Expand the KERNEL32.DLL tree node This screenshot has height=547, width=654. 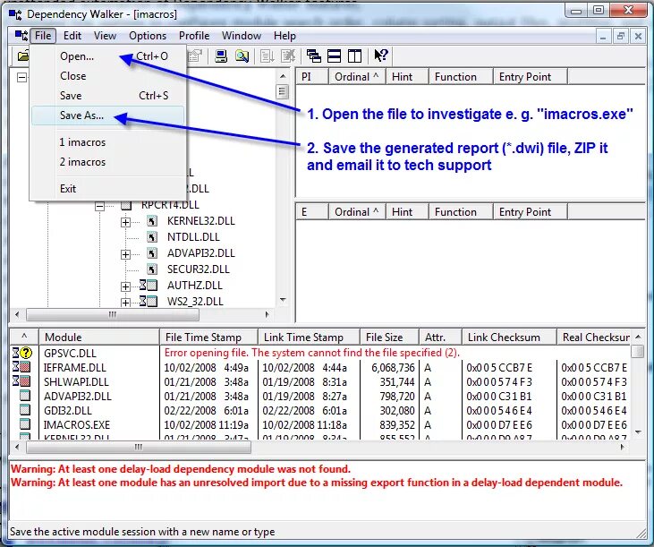coord(125,222)
